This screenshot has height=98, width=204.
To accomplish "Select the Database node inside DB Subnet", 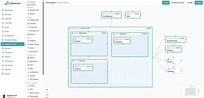I will click(122, 40).
